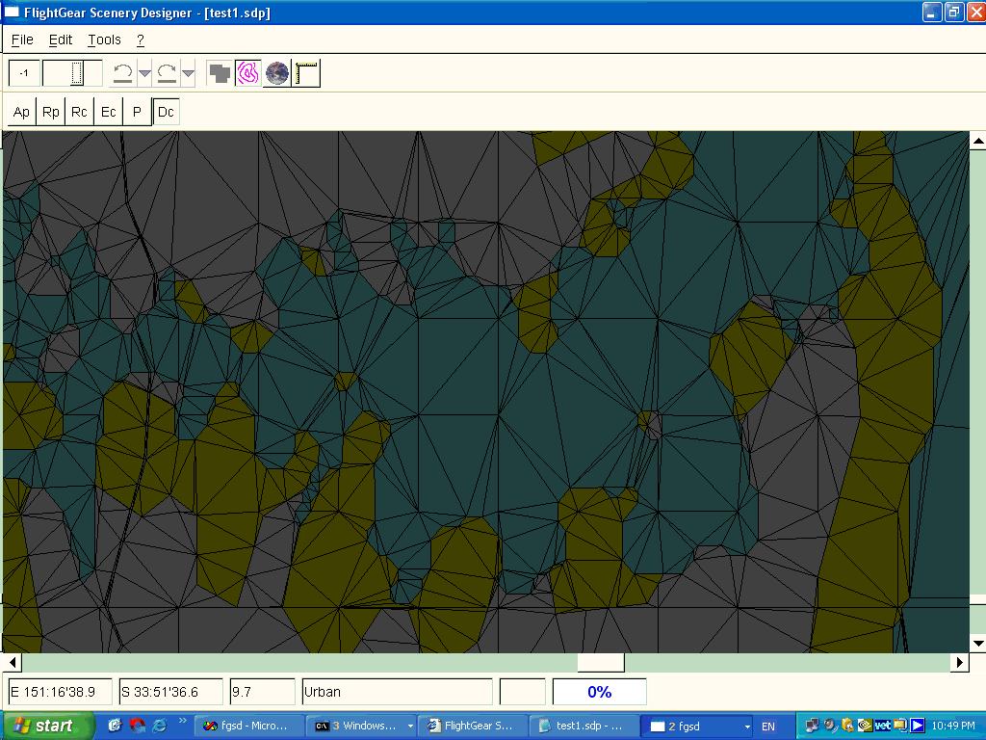Open the File menu
The width and height of the screenshot is (986, 740).
coord(22,40)
